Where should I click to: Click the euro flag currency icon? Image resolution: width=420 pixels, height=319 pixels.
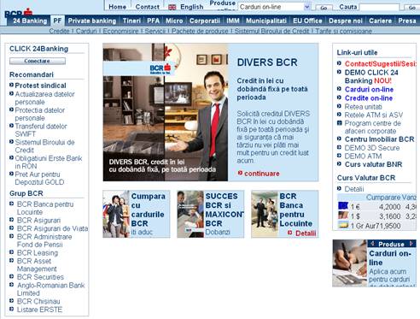pos(343,206)
